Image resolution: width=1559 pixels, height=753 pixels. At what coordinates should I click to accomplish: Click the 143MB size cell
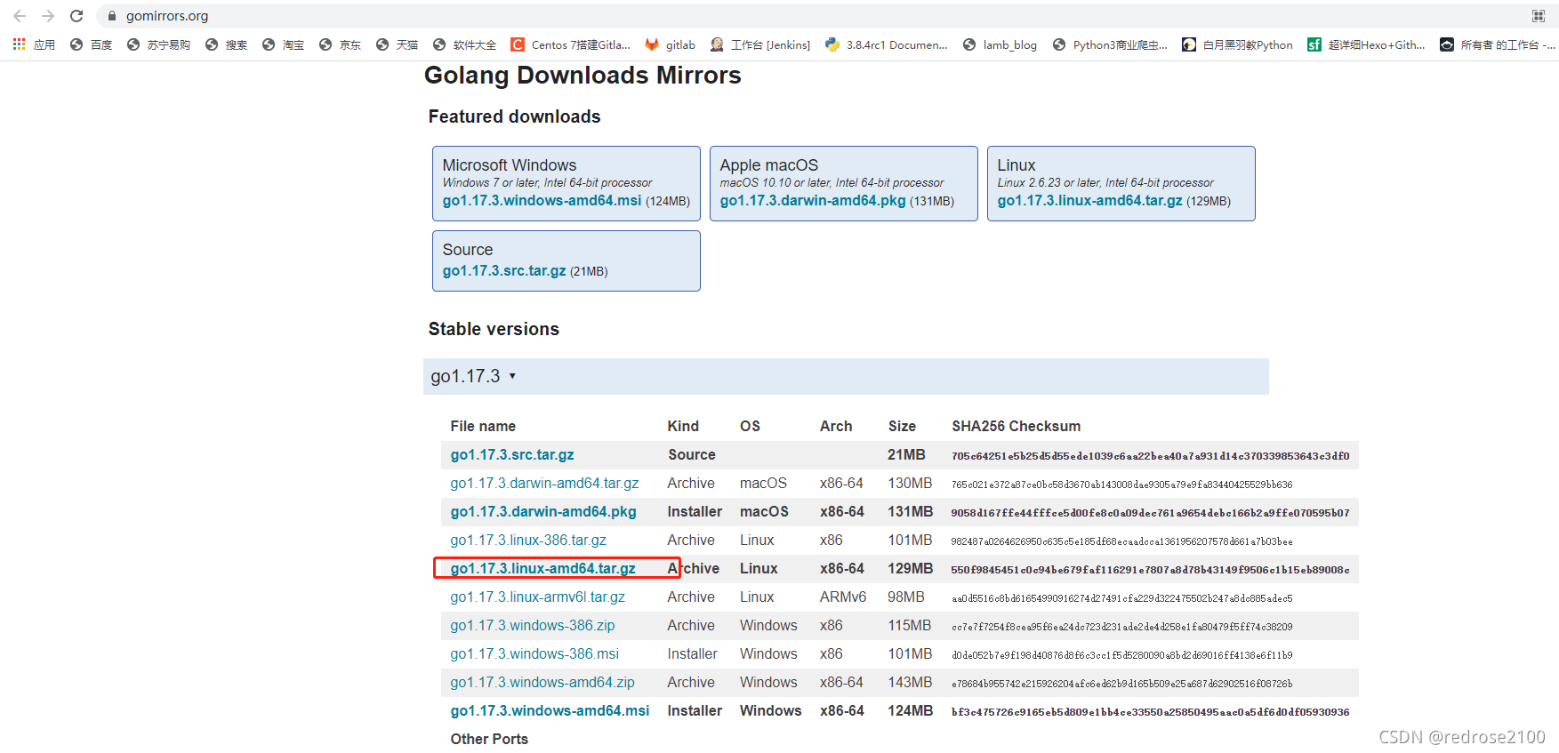[910, 682]
